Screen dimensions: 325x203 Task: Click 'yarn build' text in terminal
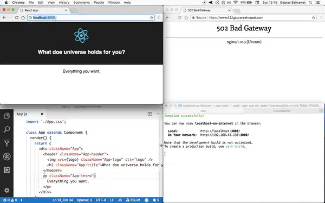[235, 147]
